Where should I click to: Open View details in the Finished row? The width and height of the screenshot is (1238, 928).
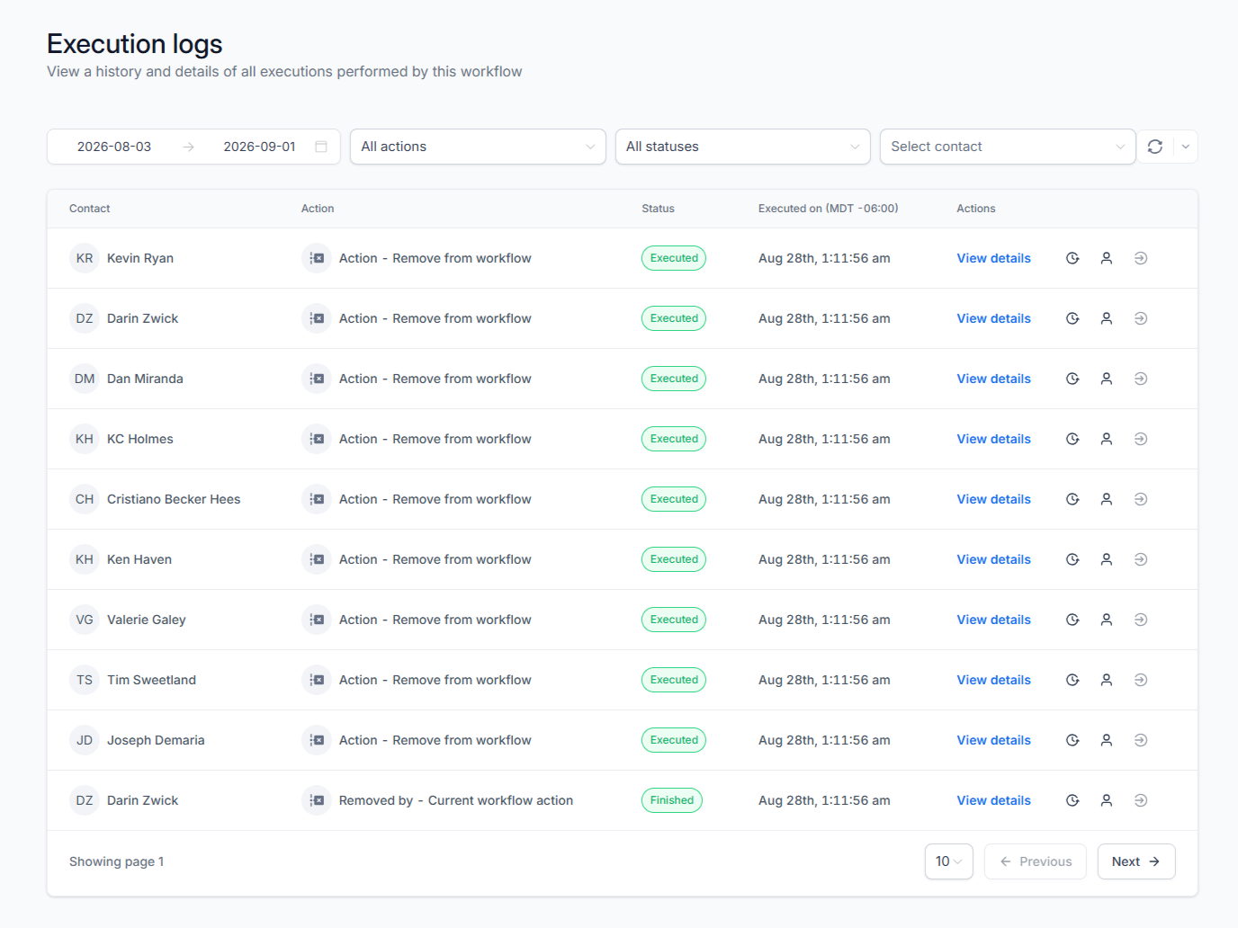(x=994, y=800)
